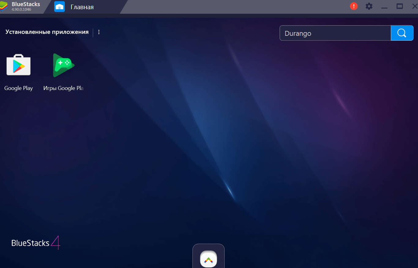
Task: Click the Durango search input field
Action: click(335, 33)
